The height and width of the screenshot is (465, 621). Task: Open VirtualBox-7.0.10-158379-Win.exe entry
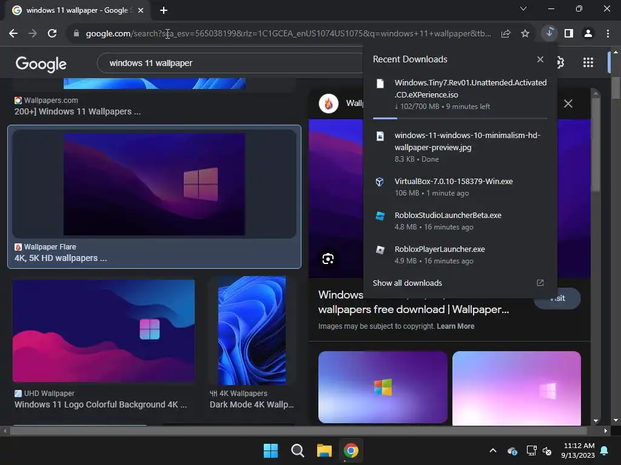460,186
